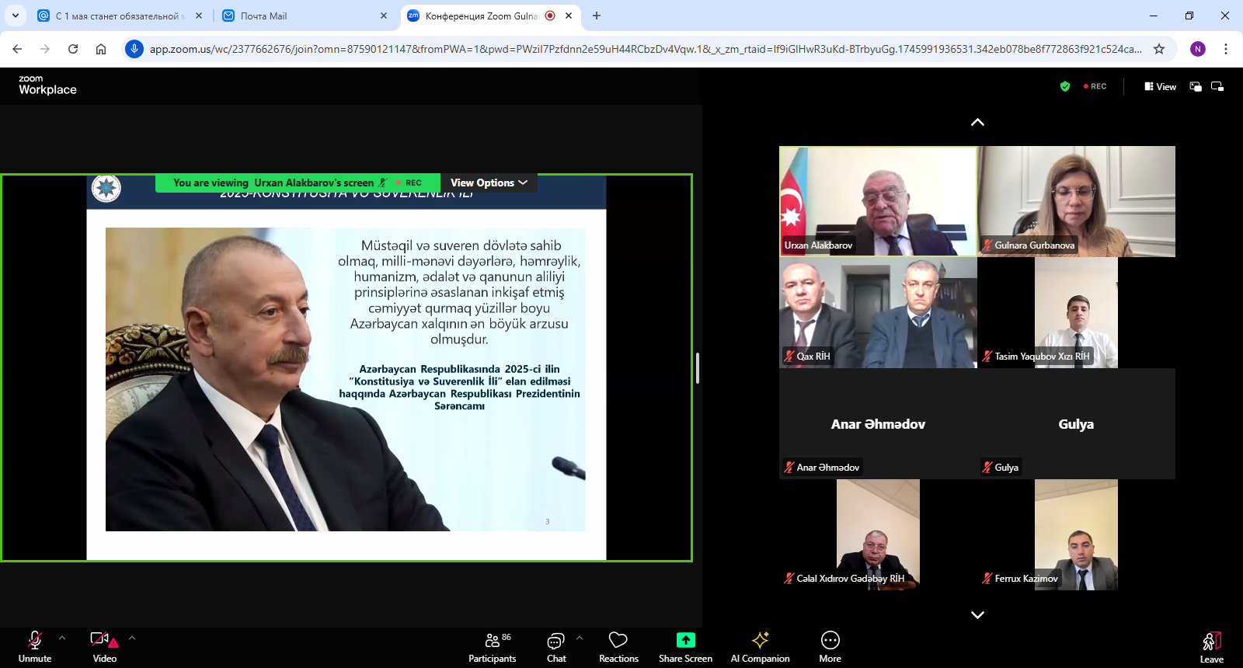Leave the meeting
Screen dimensions: 1243x668
coord(1211,646)
